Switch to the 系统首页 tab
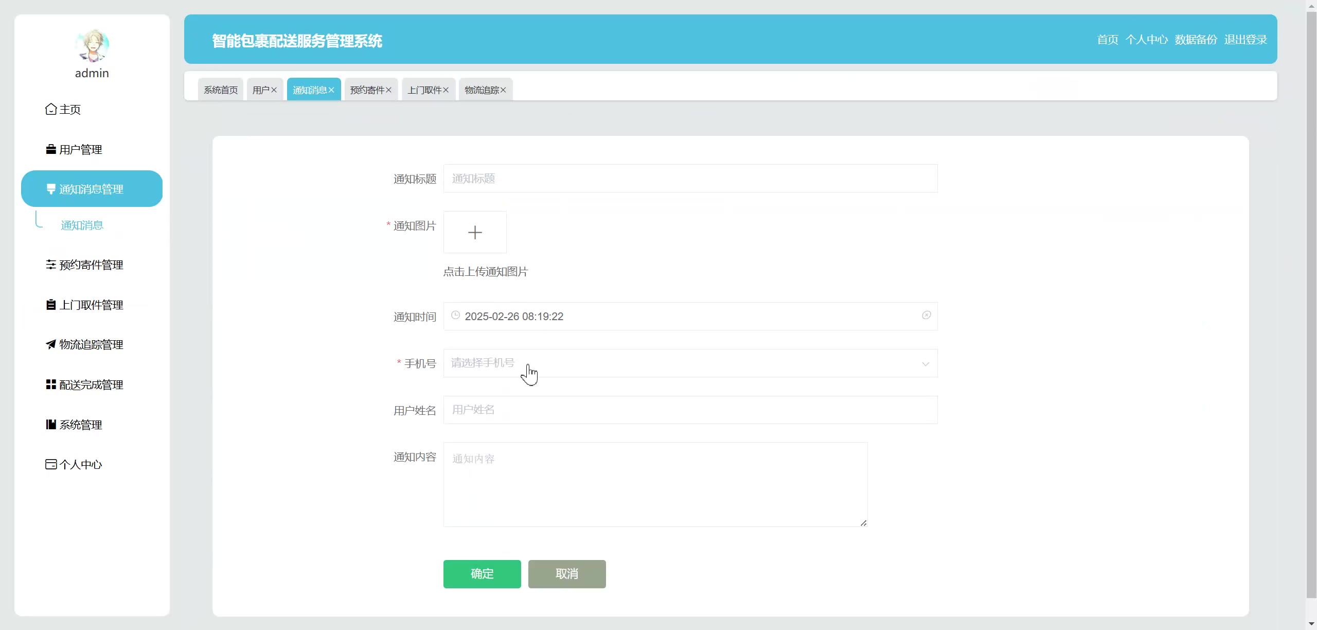 tap(221, 90)
